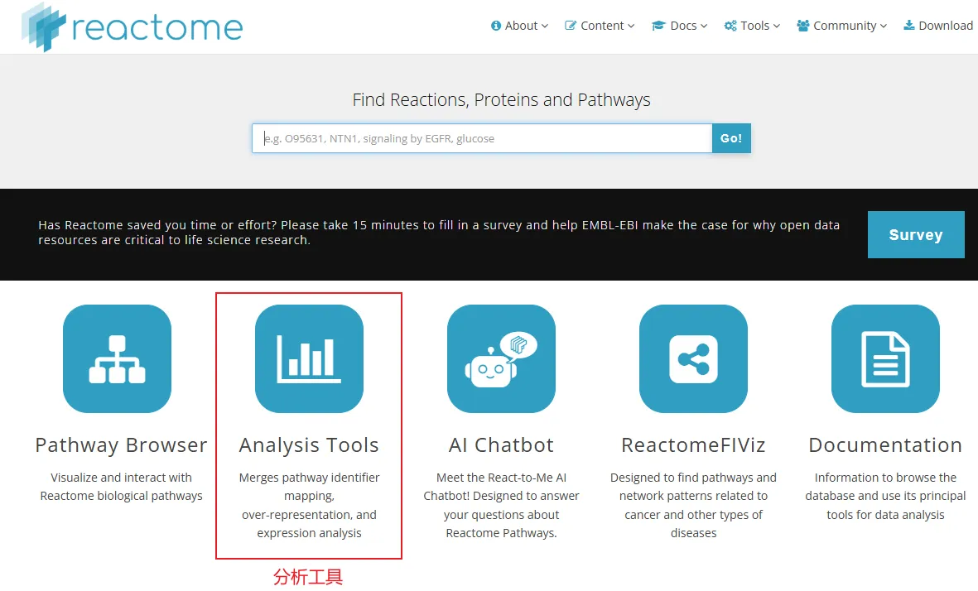Open the Tools menu in navigation

[752, 26]
